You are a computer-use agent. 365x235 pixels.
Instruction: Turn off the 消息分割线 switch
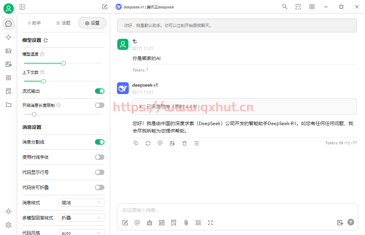[100, 142]
